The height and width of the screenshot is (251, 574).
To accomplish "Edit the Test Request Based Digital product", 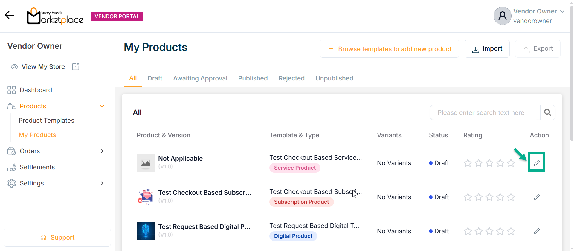I will click(537, 231).
